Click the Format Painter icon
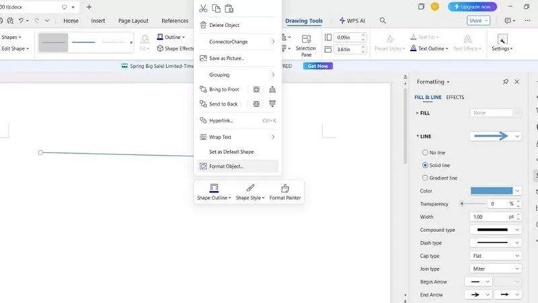Screen dimensions: 538x303 tap(285, 189)
